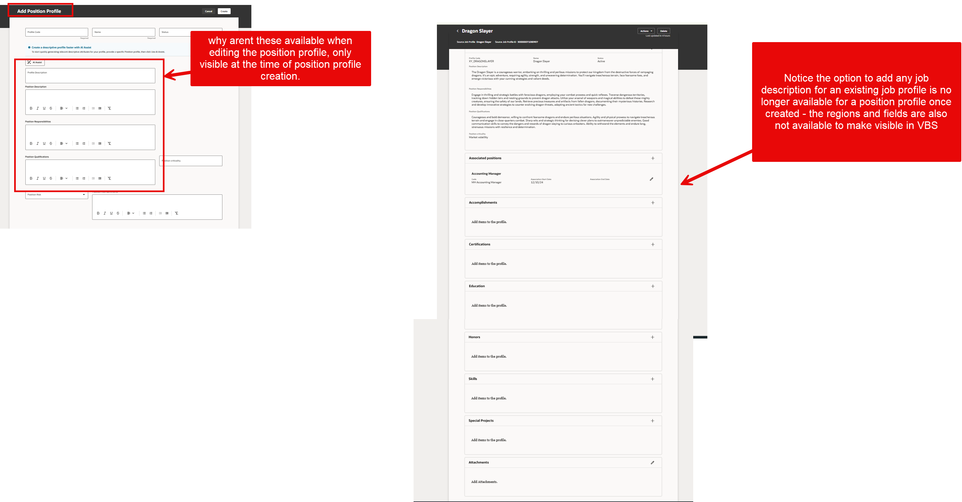Image resolution: width=962 pixels, height=502 pixels.
Task: Open alignment dropdown in Position Description editor
Action: (x=63, y=108)
